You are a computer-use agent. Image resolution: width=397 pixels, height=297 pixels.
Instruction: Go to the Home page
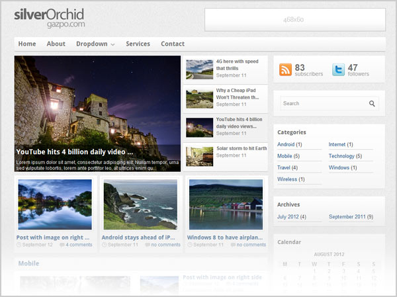(x=27, y=44)
